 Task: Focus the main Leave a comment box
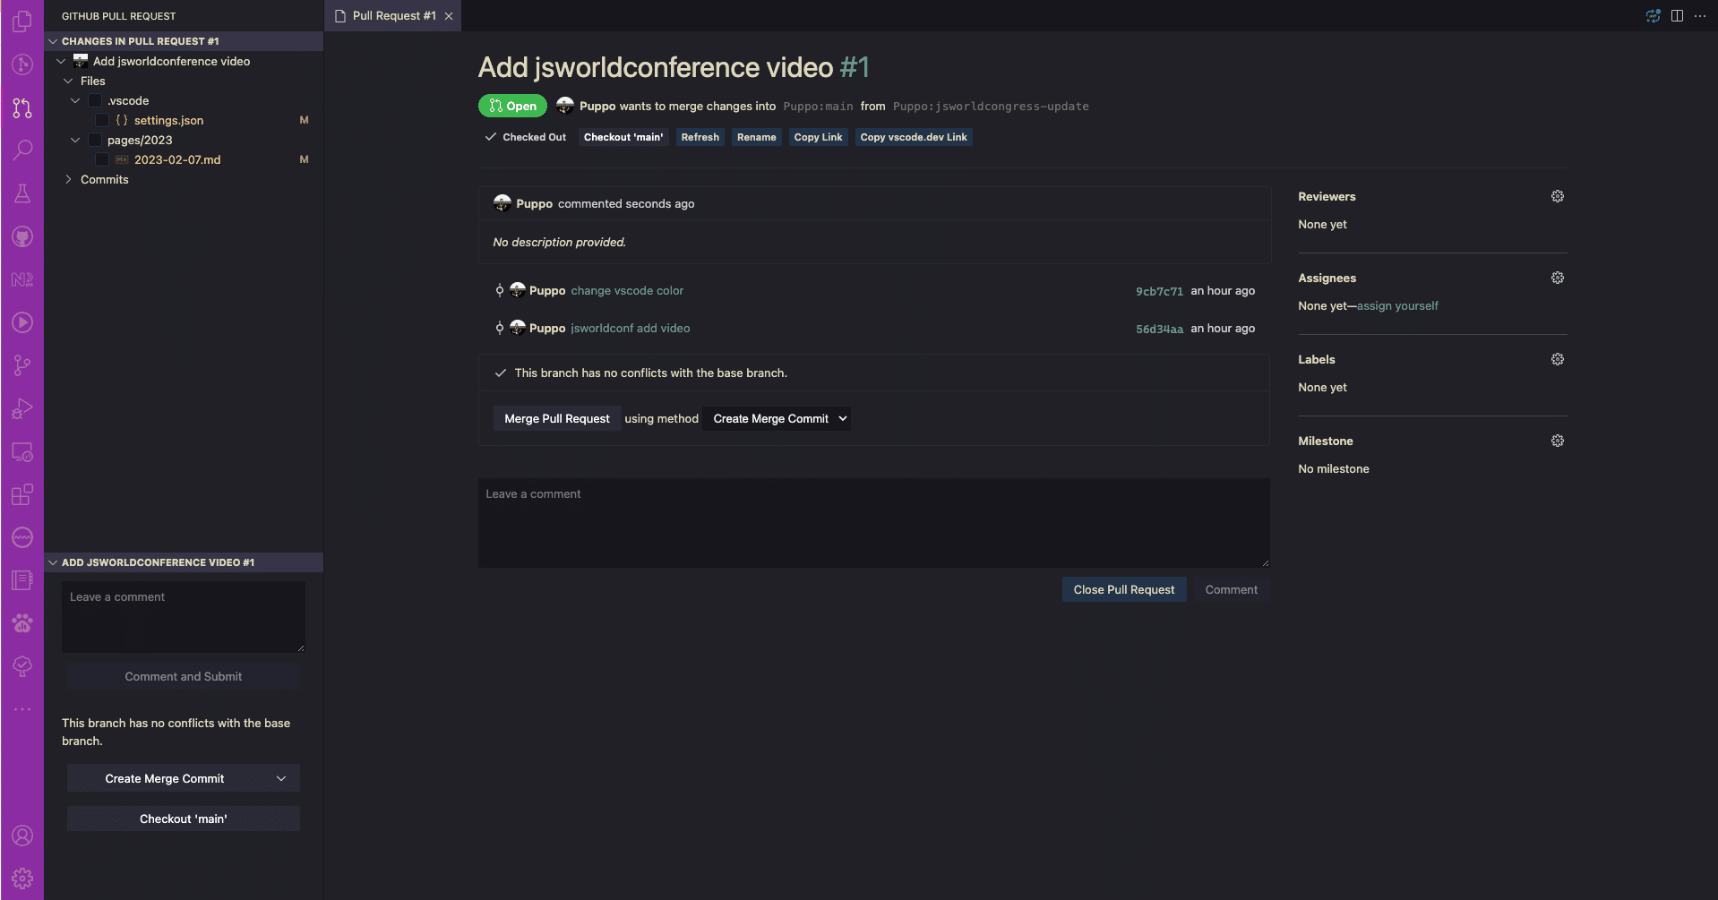point(874,523)
